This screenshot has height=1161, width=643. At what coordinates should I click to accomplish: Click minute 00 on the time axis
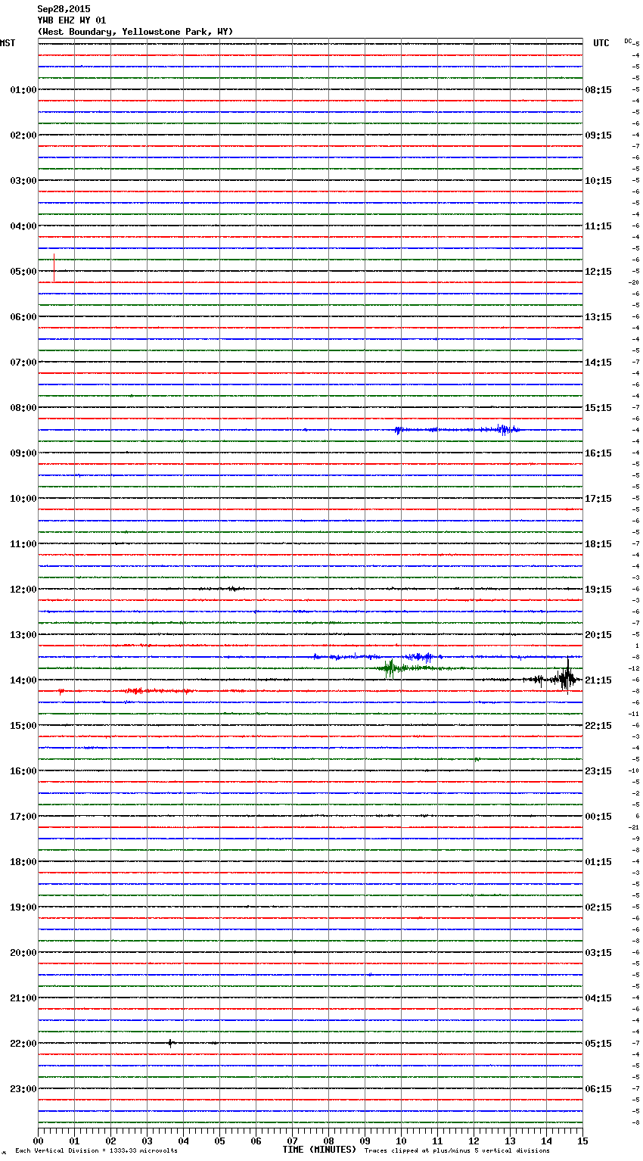38,1141
